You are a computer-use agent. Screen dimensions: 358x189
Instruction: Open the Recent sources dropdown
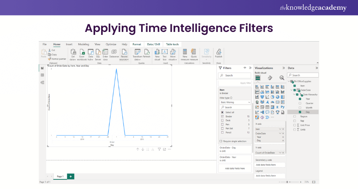pos(124,54)
